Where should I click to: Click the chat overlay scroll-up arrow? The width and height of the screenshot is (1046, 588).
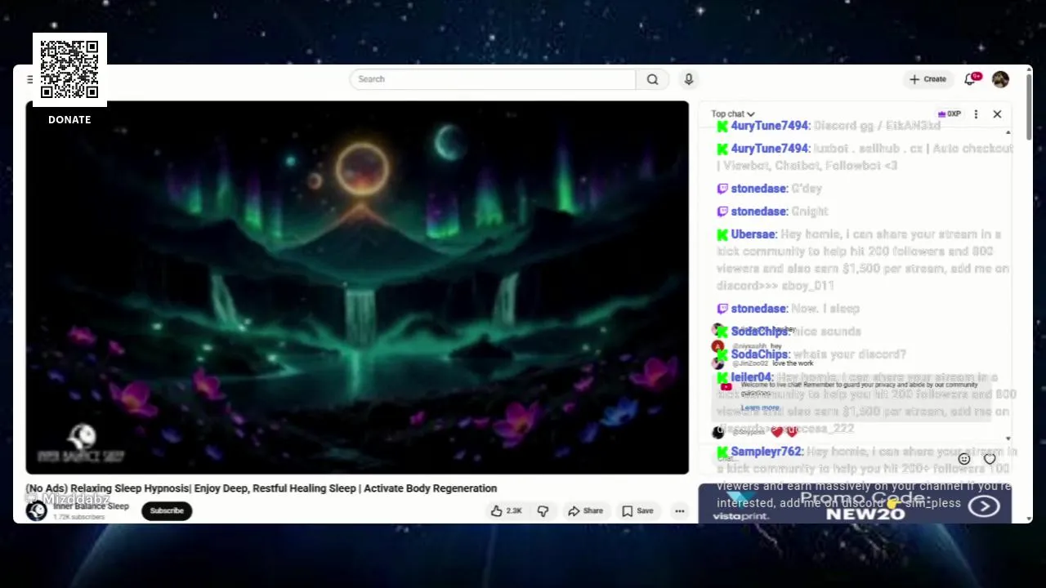pyautogui.click(x=1008, y=132)
